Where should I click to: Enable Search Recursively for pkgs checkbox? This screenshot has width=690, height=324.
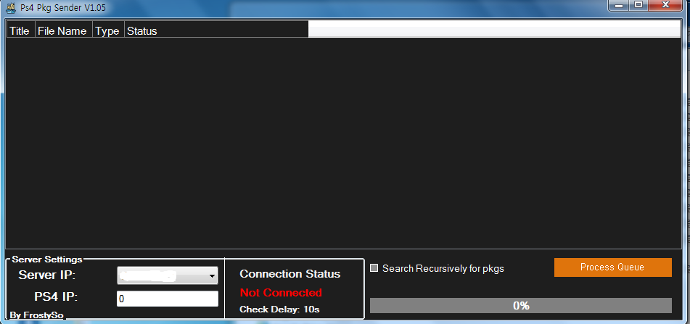pos(374,267)
